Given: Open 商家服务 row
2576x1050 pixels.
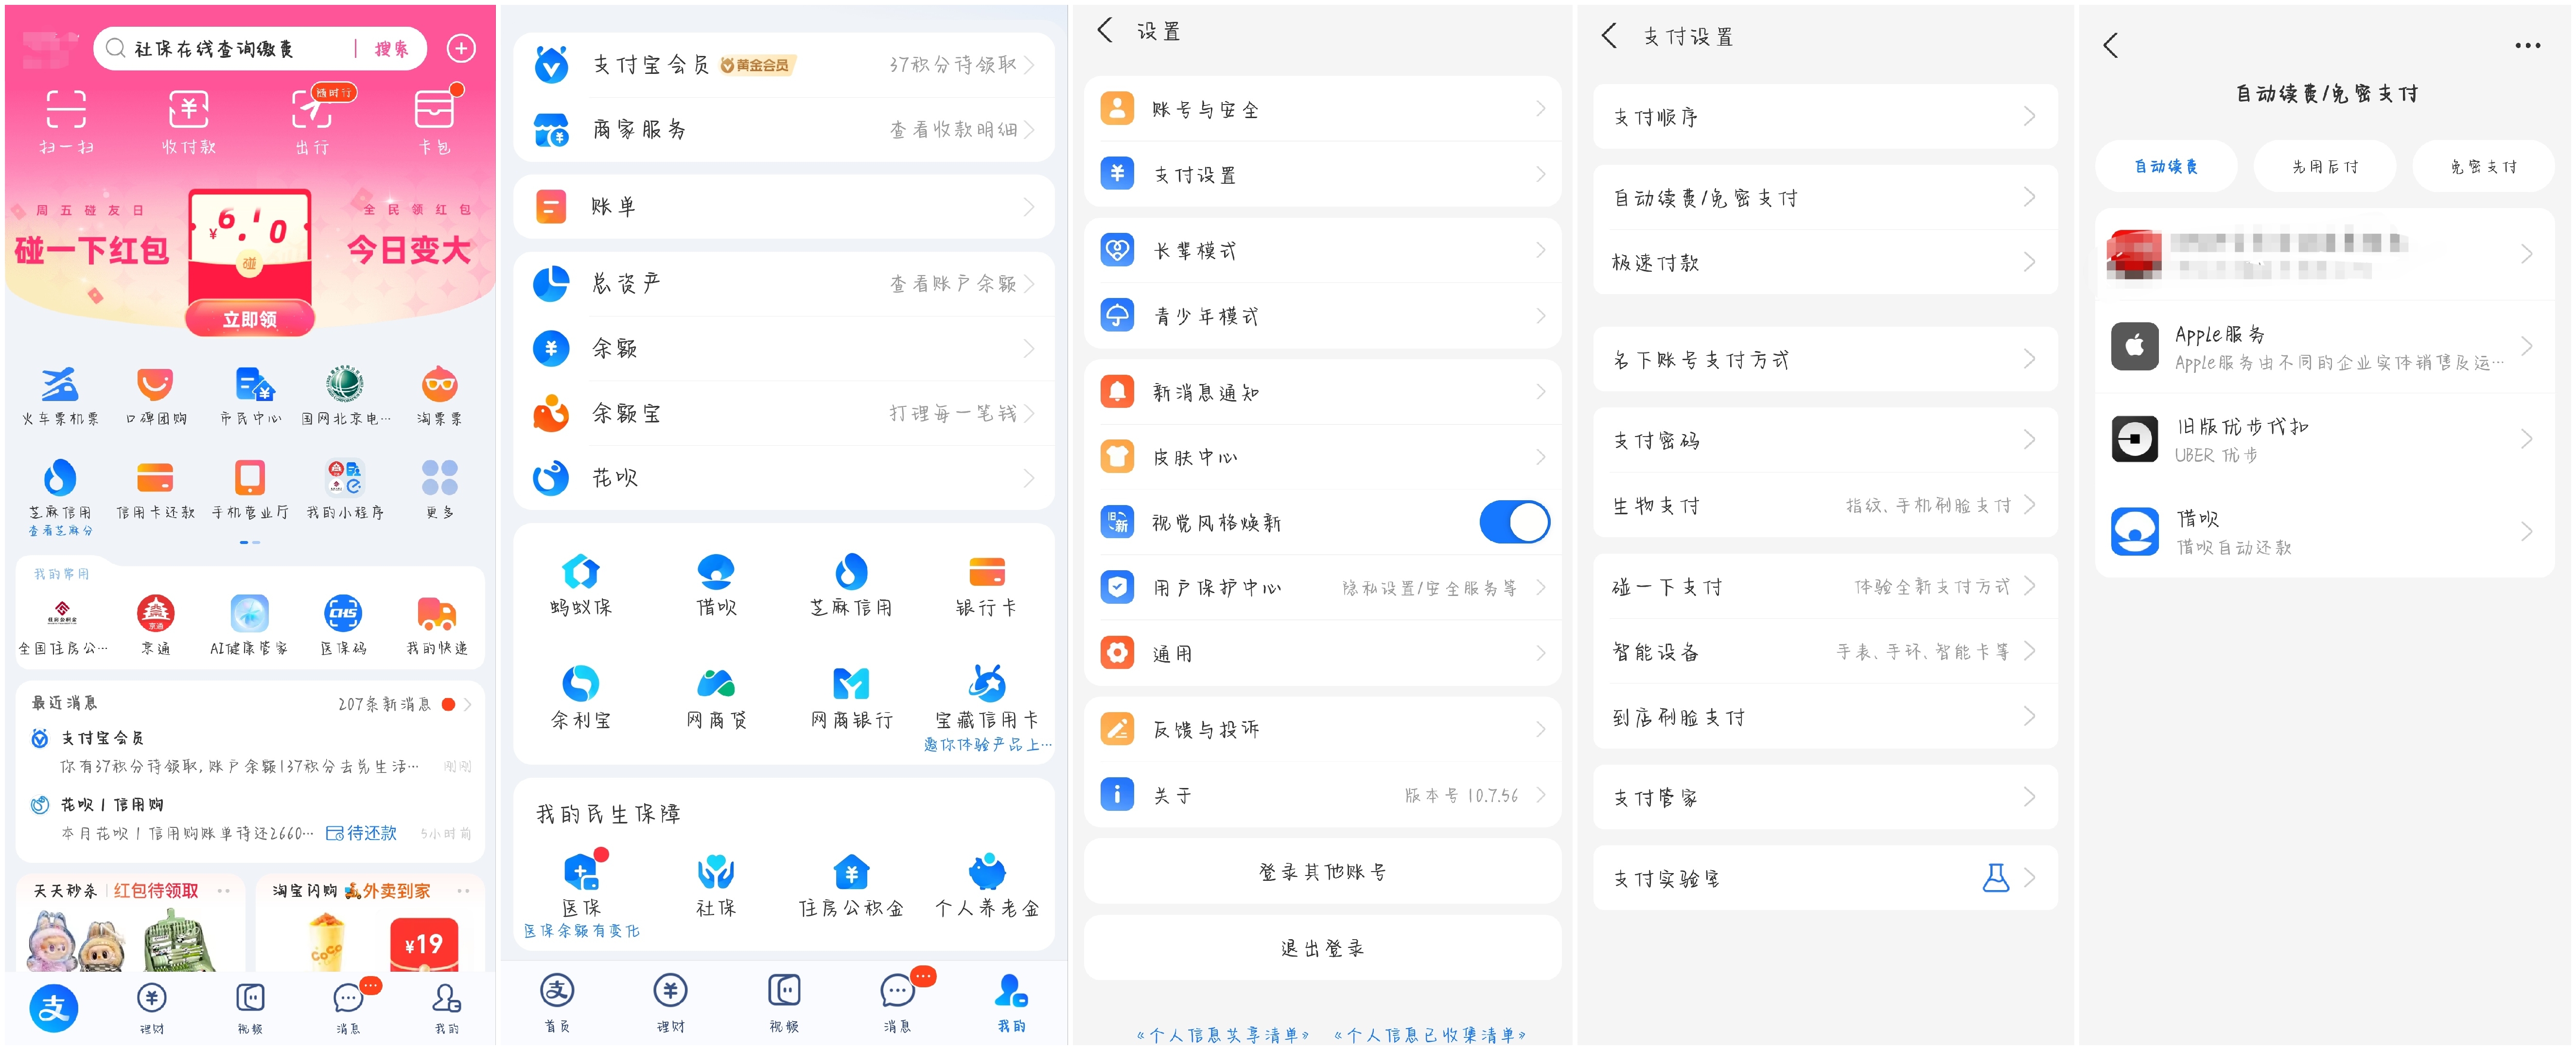Looking at the screenshot, I should click(x=784, y=129).
